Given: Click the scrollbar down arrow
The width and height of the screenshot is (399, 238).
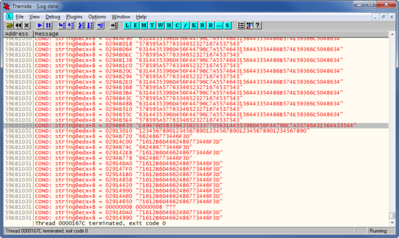Looking at the screenshot, I should [x=392, y=223].
